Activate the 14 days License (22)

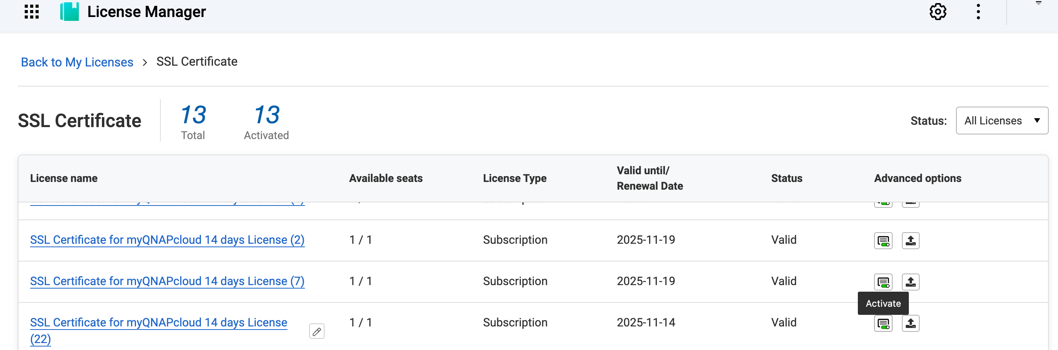click(883, 324)
